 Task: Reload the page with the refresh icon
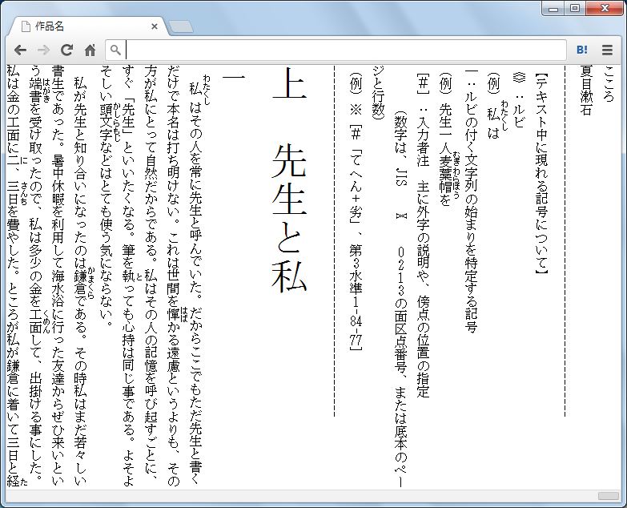click(x=66, y=50)
